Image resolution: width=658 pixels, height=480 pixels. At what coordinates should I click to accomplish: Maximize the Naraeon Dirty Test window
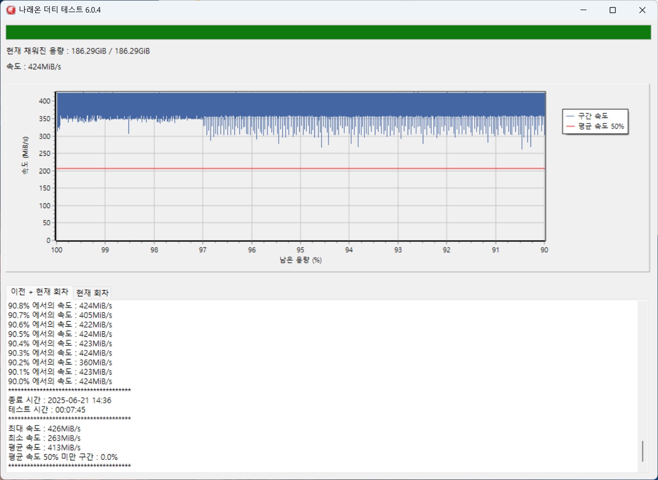click(x=613, y=10)
